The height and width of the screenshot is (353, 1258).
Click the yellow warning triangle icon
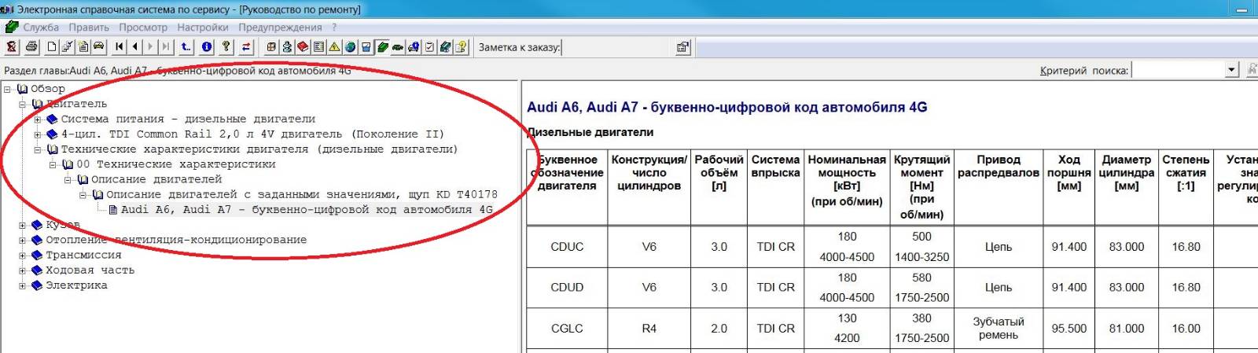coord(334,46)
